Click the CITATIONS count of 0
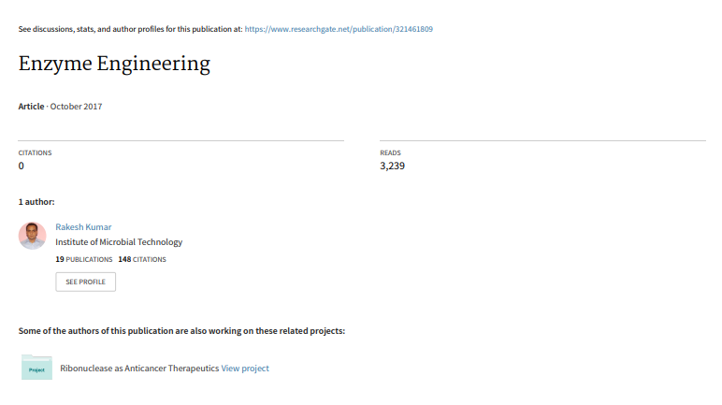722x405 pixels. (x=22, y=166)
